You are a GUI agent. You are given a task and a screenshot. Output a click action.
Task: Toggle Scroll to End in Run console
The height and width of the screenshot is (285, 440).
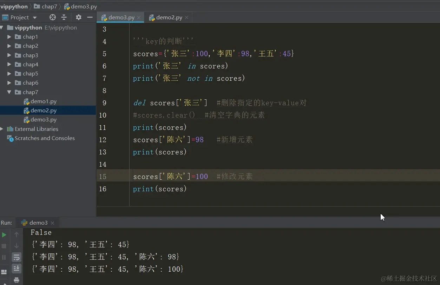point(17,269)
